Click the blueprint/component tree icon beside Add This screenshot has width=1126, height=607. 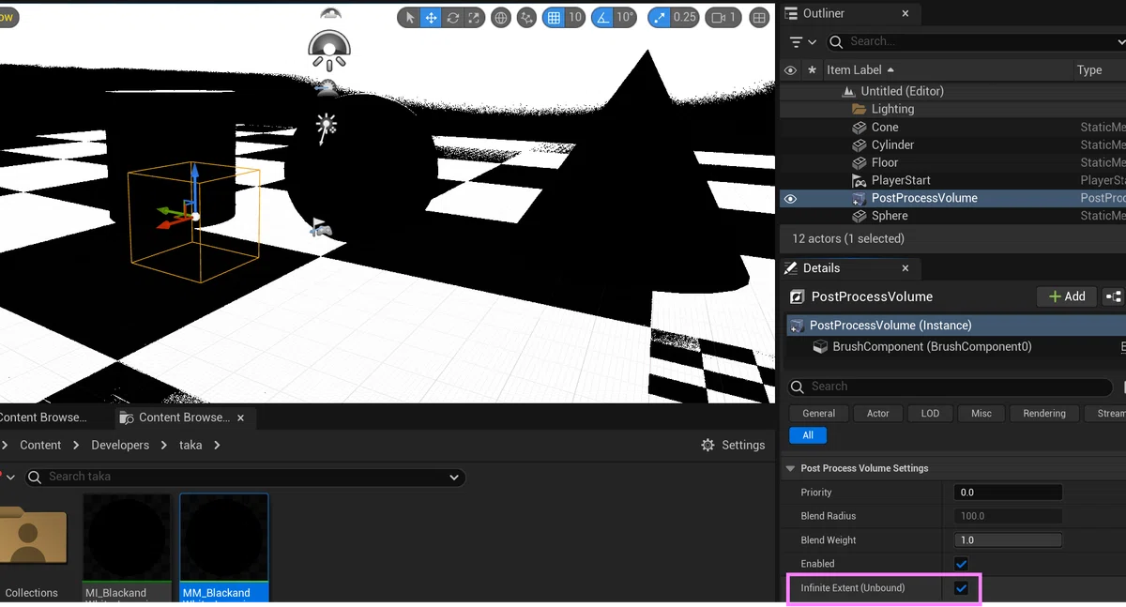click(x=1114, y=296)
